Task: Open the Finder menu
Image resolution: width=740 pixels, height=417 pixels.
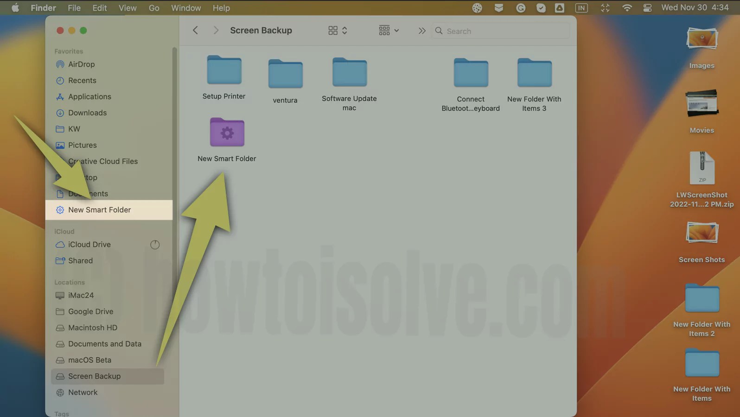Action: click(x=43, y=8)
